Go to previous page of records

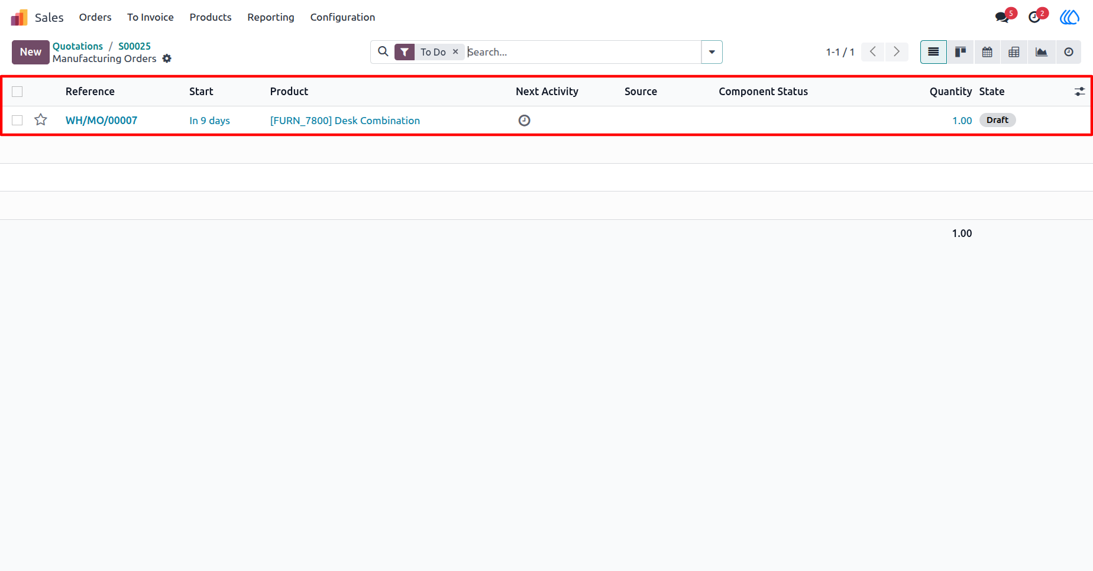coord(873,52)
